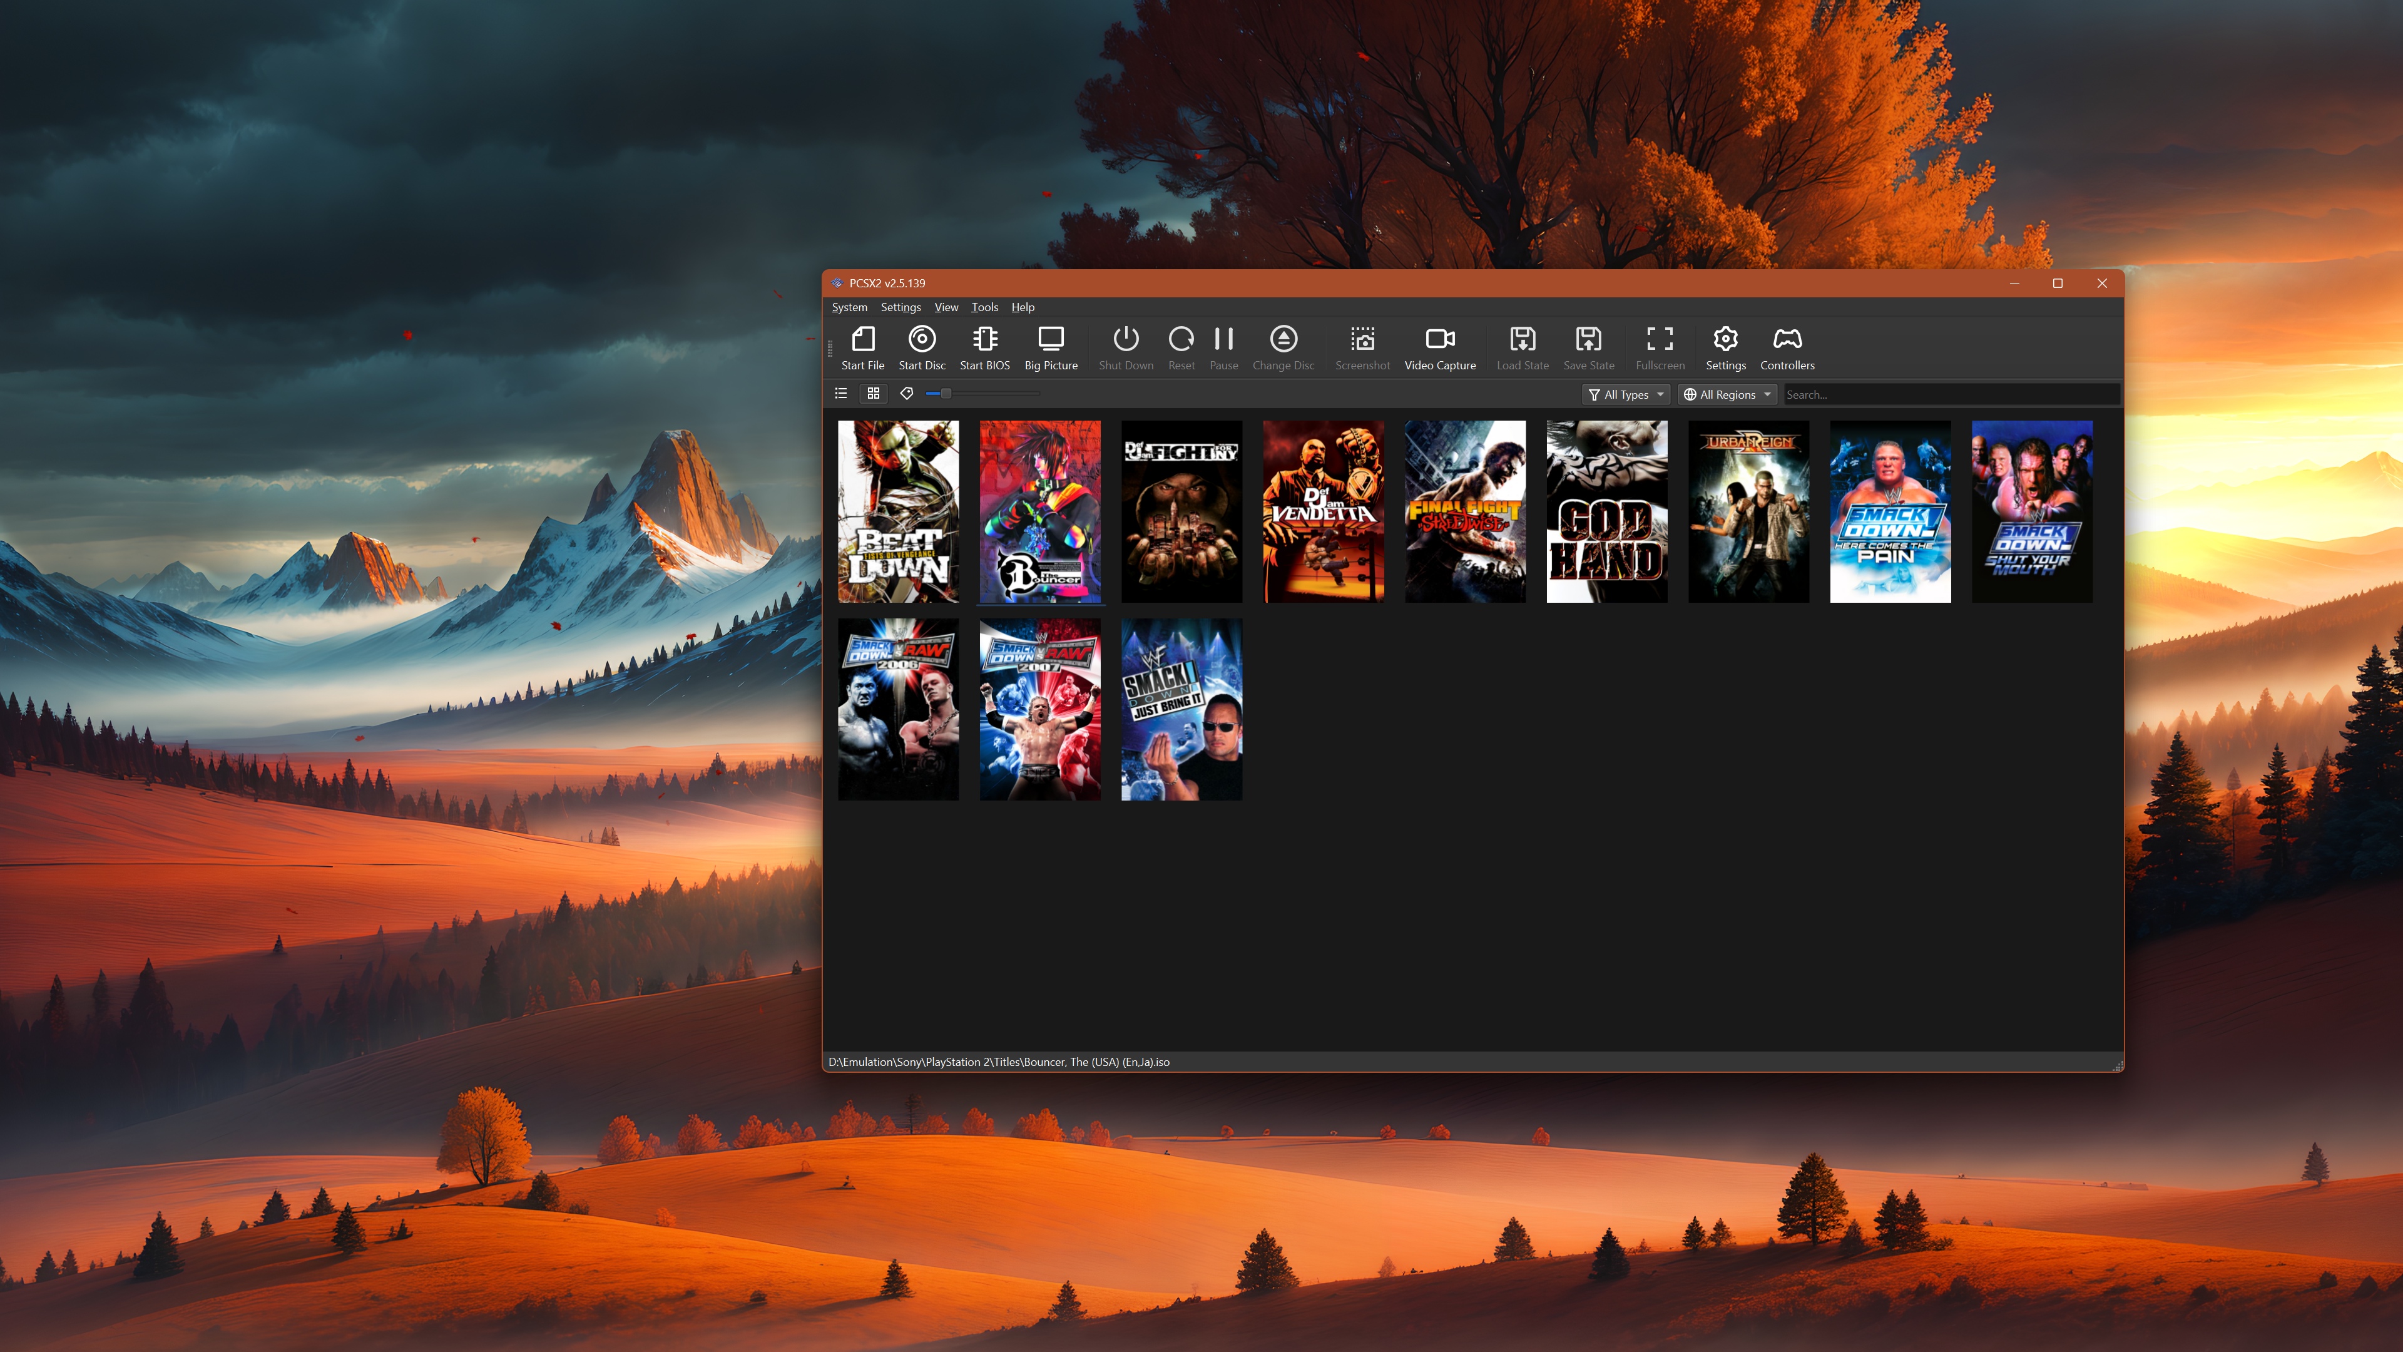This screenshot has width=2403, height=1352.
Task: Click the toolbar drag handle grip
Action: (829, 349)
